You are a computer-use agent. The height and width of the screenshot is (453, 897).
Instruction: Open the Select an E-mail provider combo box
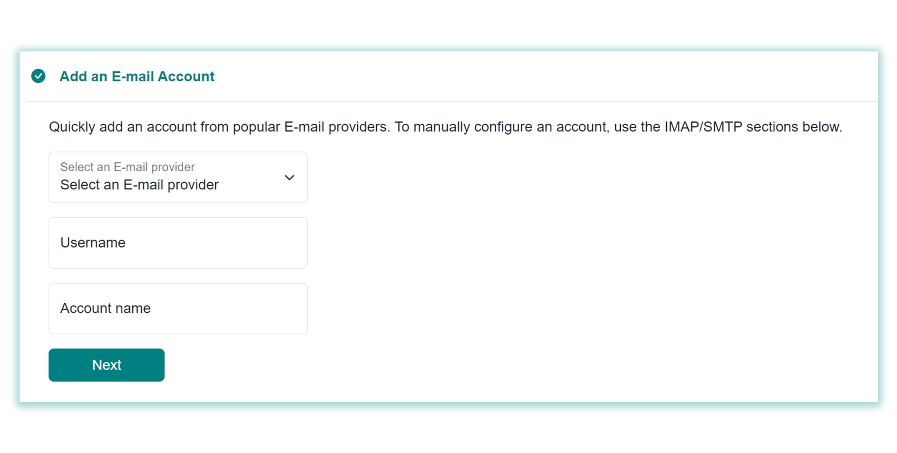pos(178,177)
